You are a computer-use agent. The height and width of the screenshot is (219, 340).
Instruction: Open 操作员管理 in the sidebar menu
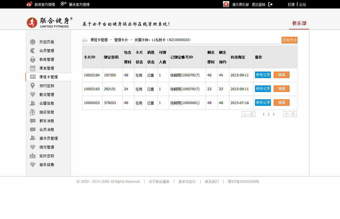(x=48, y=138)
